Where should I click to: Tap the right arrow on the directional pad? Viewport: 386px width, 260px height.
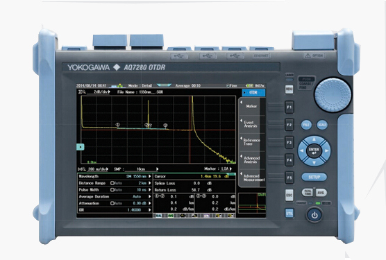[327, 150]
